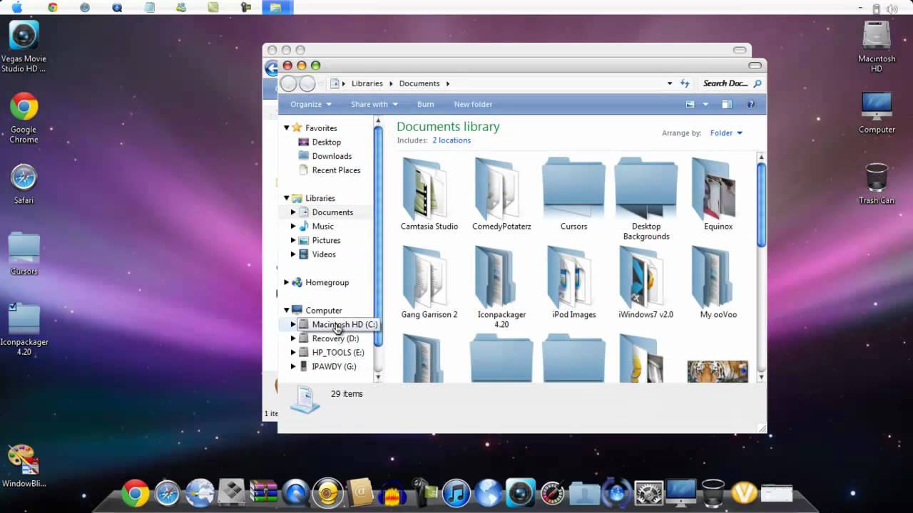Click the Burn toolbar button
This screenshot has height=513, width=913.
point(425,104)
